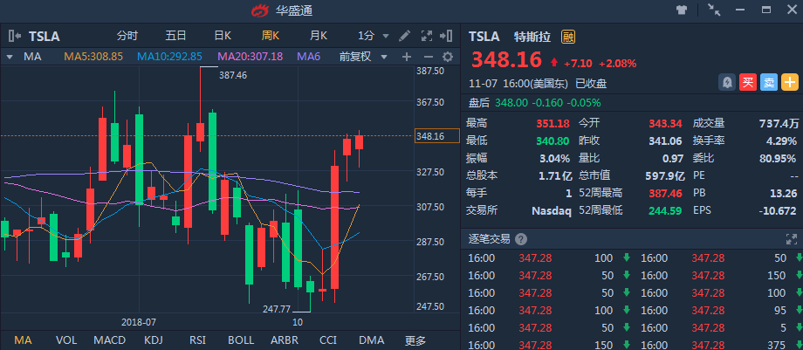Select KDJ indicator tab
The width and height of the screenshot is (803, 350).
click(x=154, y=340)
